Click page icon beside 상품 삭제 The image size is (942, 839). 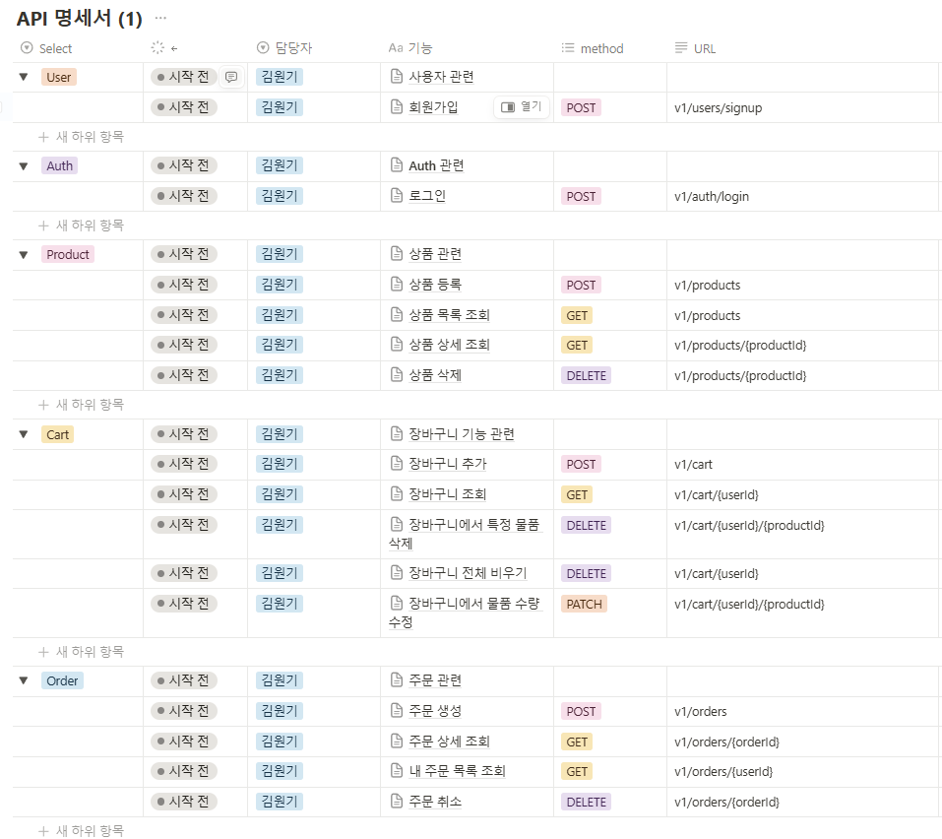tap(397, 375)
